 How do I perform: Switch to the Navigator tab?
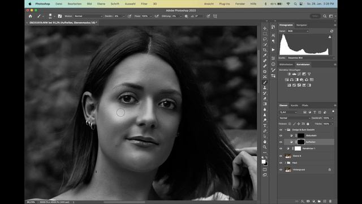click(301, 25)
